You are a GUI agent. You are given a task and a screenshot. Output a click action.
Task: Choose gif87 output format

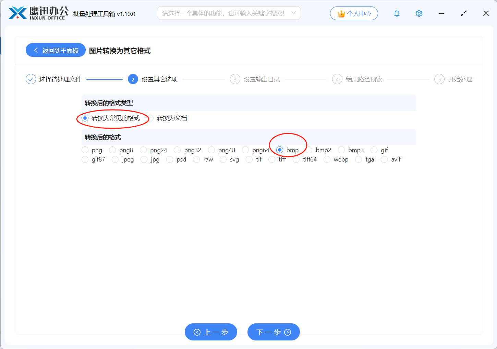point(85,159)
